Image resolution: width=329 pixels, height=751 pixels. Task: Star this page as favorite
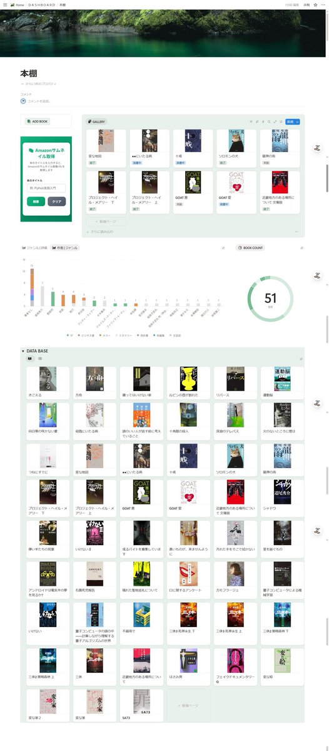[x=315, y=4]
